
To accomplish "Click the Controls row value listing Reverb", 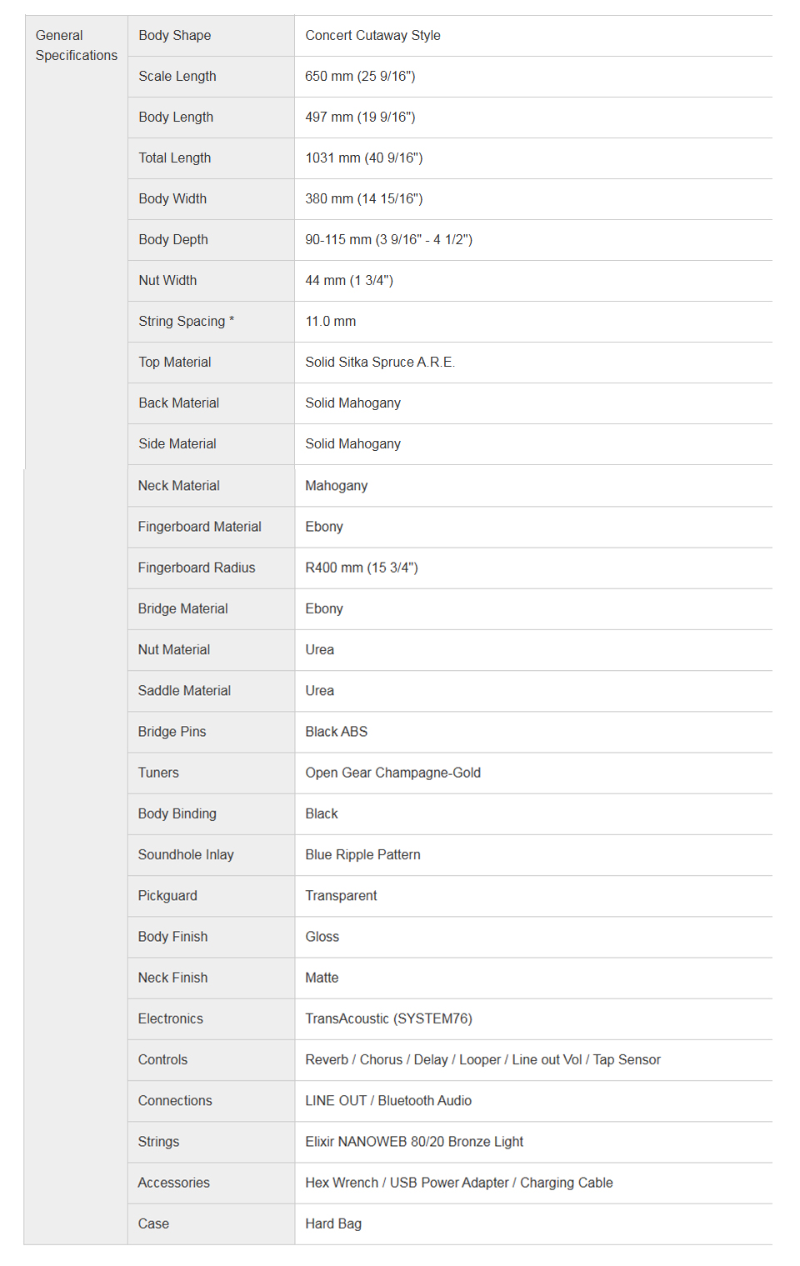I will 482,1059.
